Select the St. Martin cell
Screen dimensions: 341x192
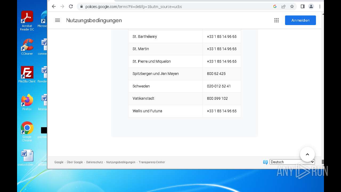[165, 49]
